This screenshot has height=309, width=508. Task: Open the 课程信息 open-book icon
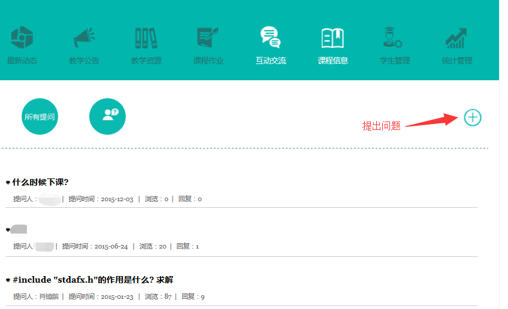[x=332, y=38]
